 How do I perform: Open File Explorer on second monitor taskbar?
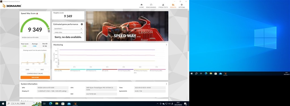click(x=211, y=74)
